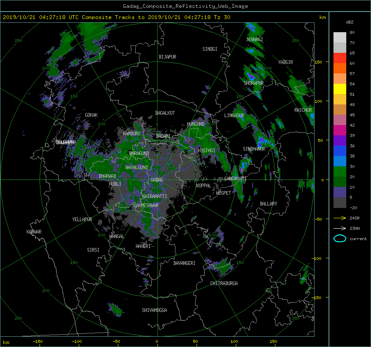The image size is (371, 347).
Task: Click the GOKAK city label
Action: (x=91, y=115)
